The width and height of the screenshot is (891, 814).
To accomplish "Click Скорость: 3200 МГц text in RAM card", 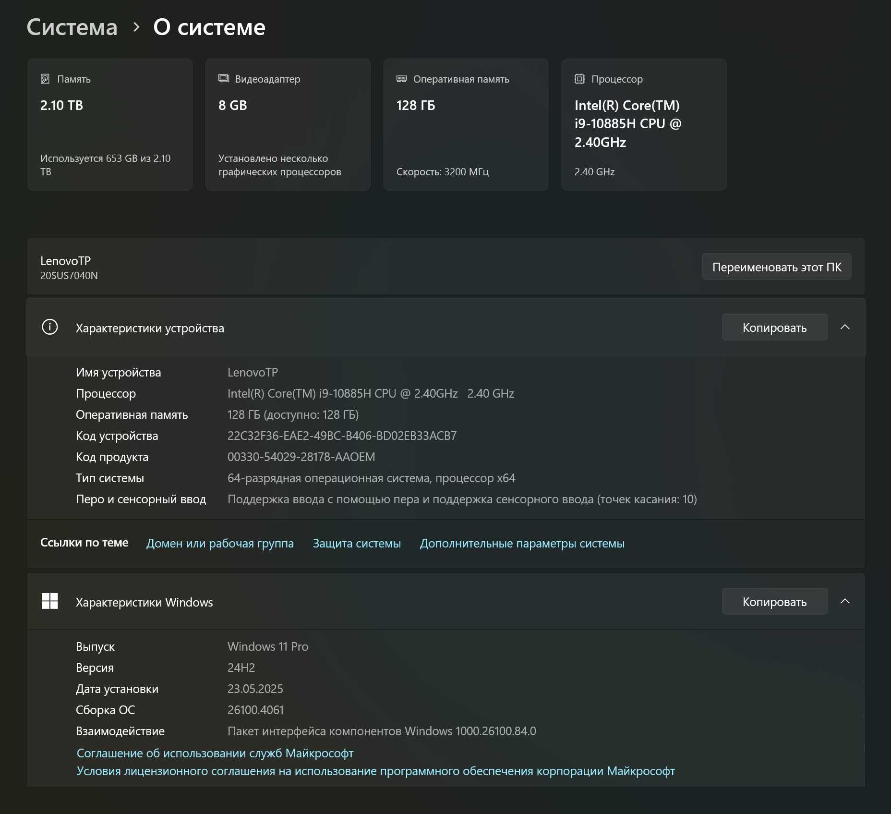I will (442, 171).
